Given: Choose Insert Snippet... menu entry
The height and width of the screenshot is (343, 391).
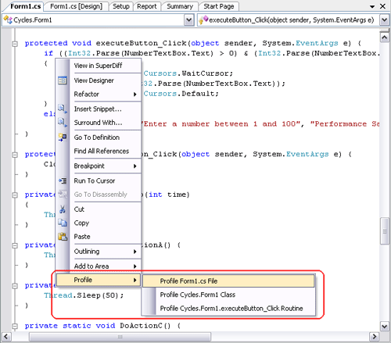Looking at the screenshot, I should 99,109.
